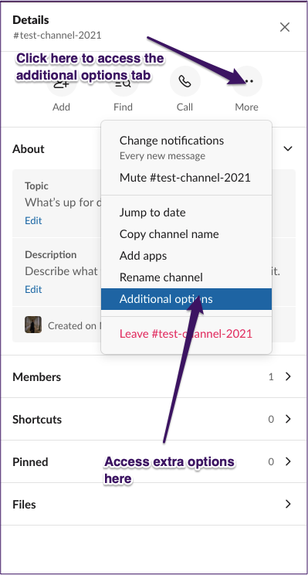Click the Shortcuts count 0

[x=271, y=420]
